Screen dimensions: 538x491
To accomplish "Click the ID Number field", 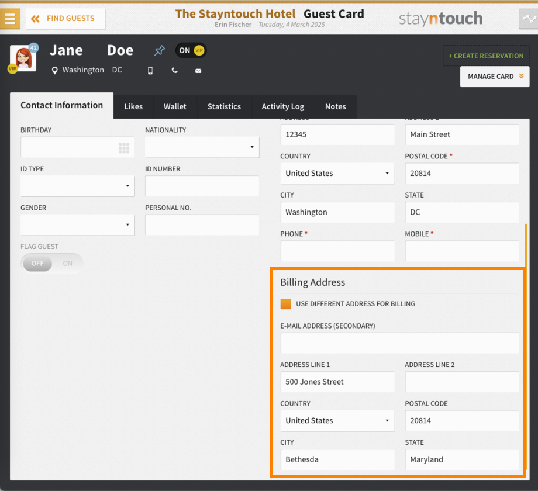I will (202, 186).
